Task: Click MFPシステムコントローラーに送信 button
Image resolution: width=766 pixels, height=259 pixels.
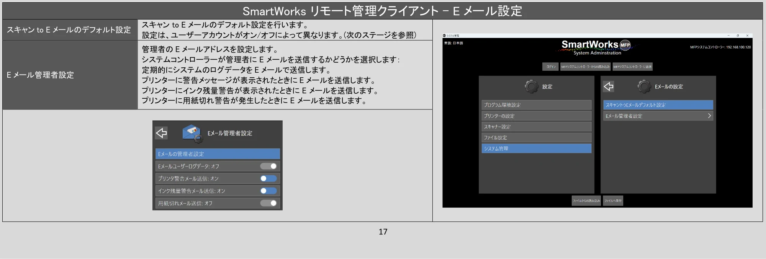Action: pyautogui.click(x=632, y=67)
